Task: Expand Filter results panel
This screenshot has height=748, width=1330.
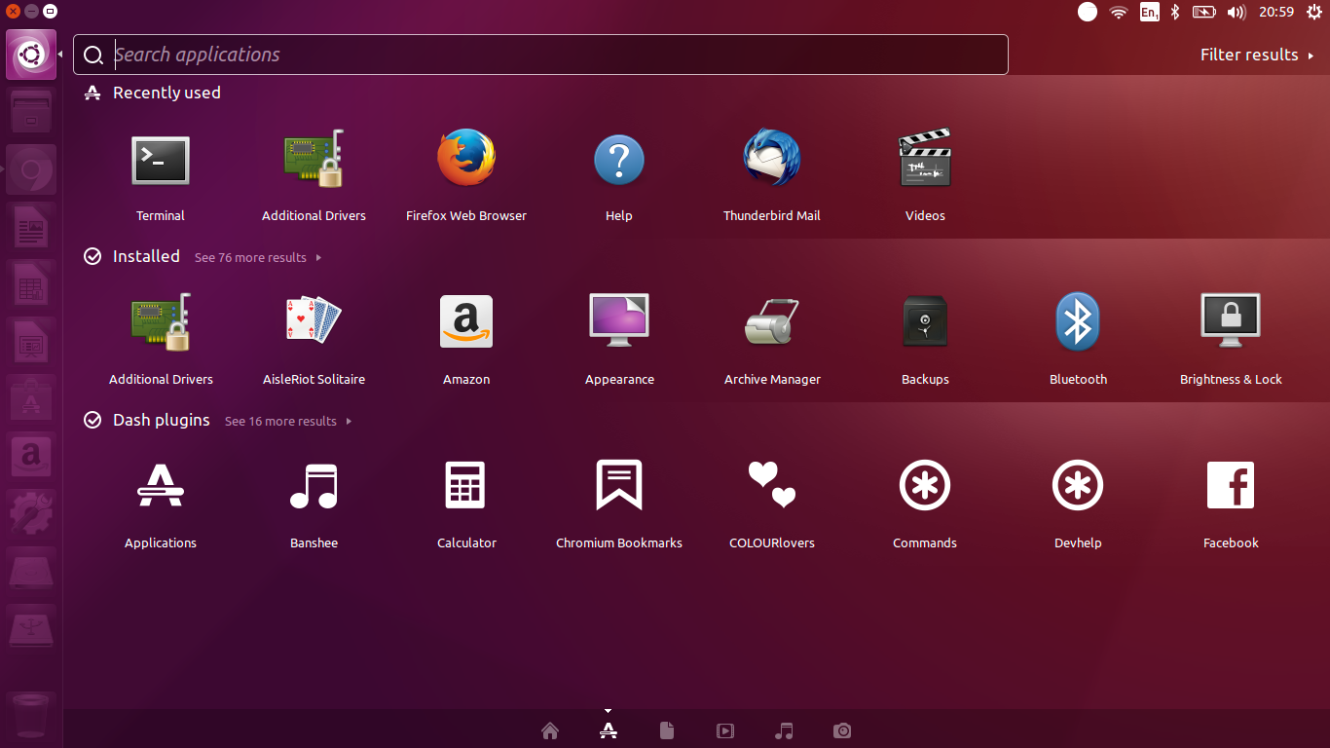Action: pyautogui.click(x=1257, y=55)
